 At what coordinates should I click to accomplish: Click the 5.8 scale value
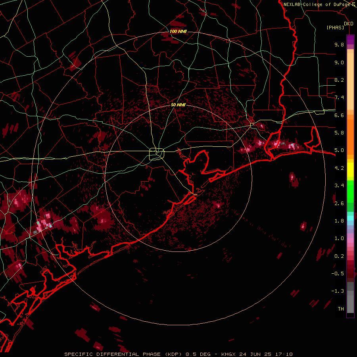point(339,132)
